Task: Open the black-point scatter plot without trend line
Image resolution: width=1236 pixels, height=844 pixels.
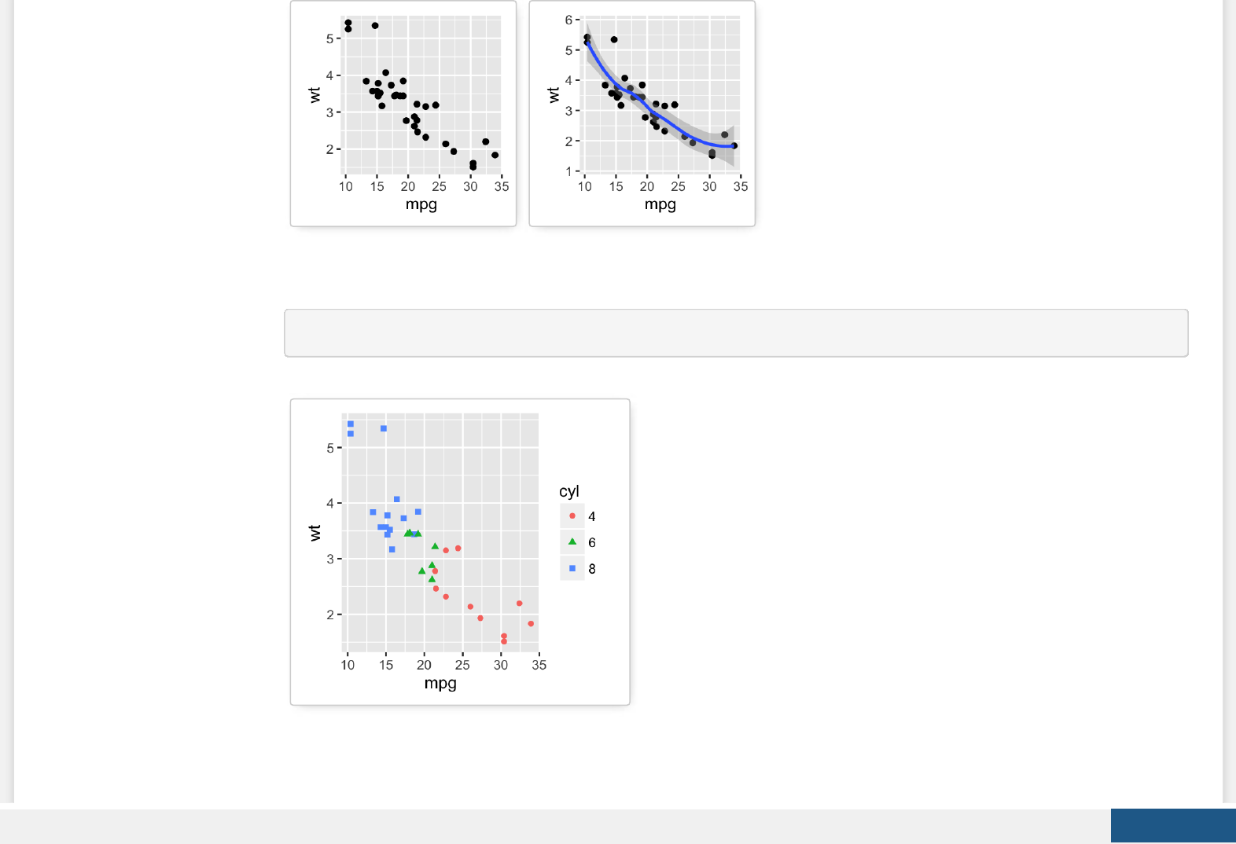Action: (x=403, y=113)
